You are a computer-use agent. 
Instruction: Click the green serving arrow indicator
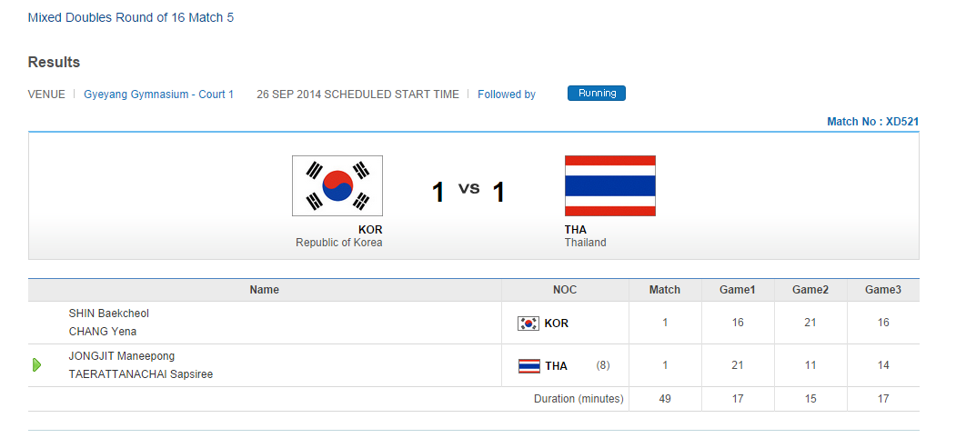point(37,365)
